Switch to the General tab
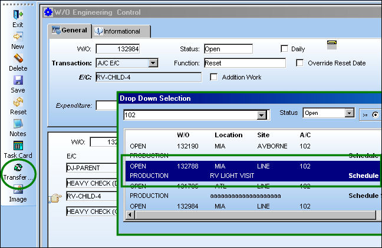The height and width of the screenshot is (248, 382). tap(70, 31)
